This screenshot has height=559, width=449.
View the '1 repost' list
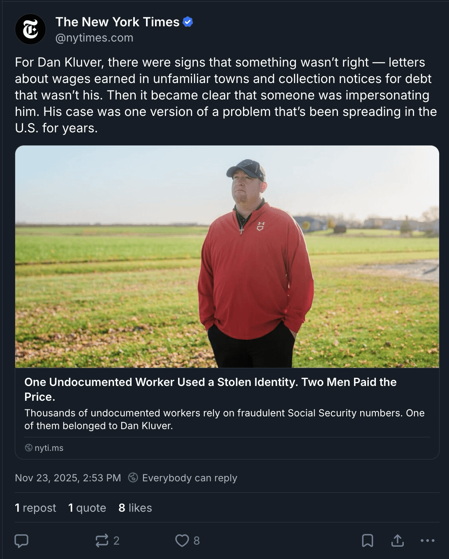click(35, 508)
